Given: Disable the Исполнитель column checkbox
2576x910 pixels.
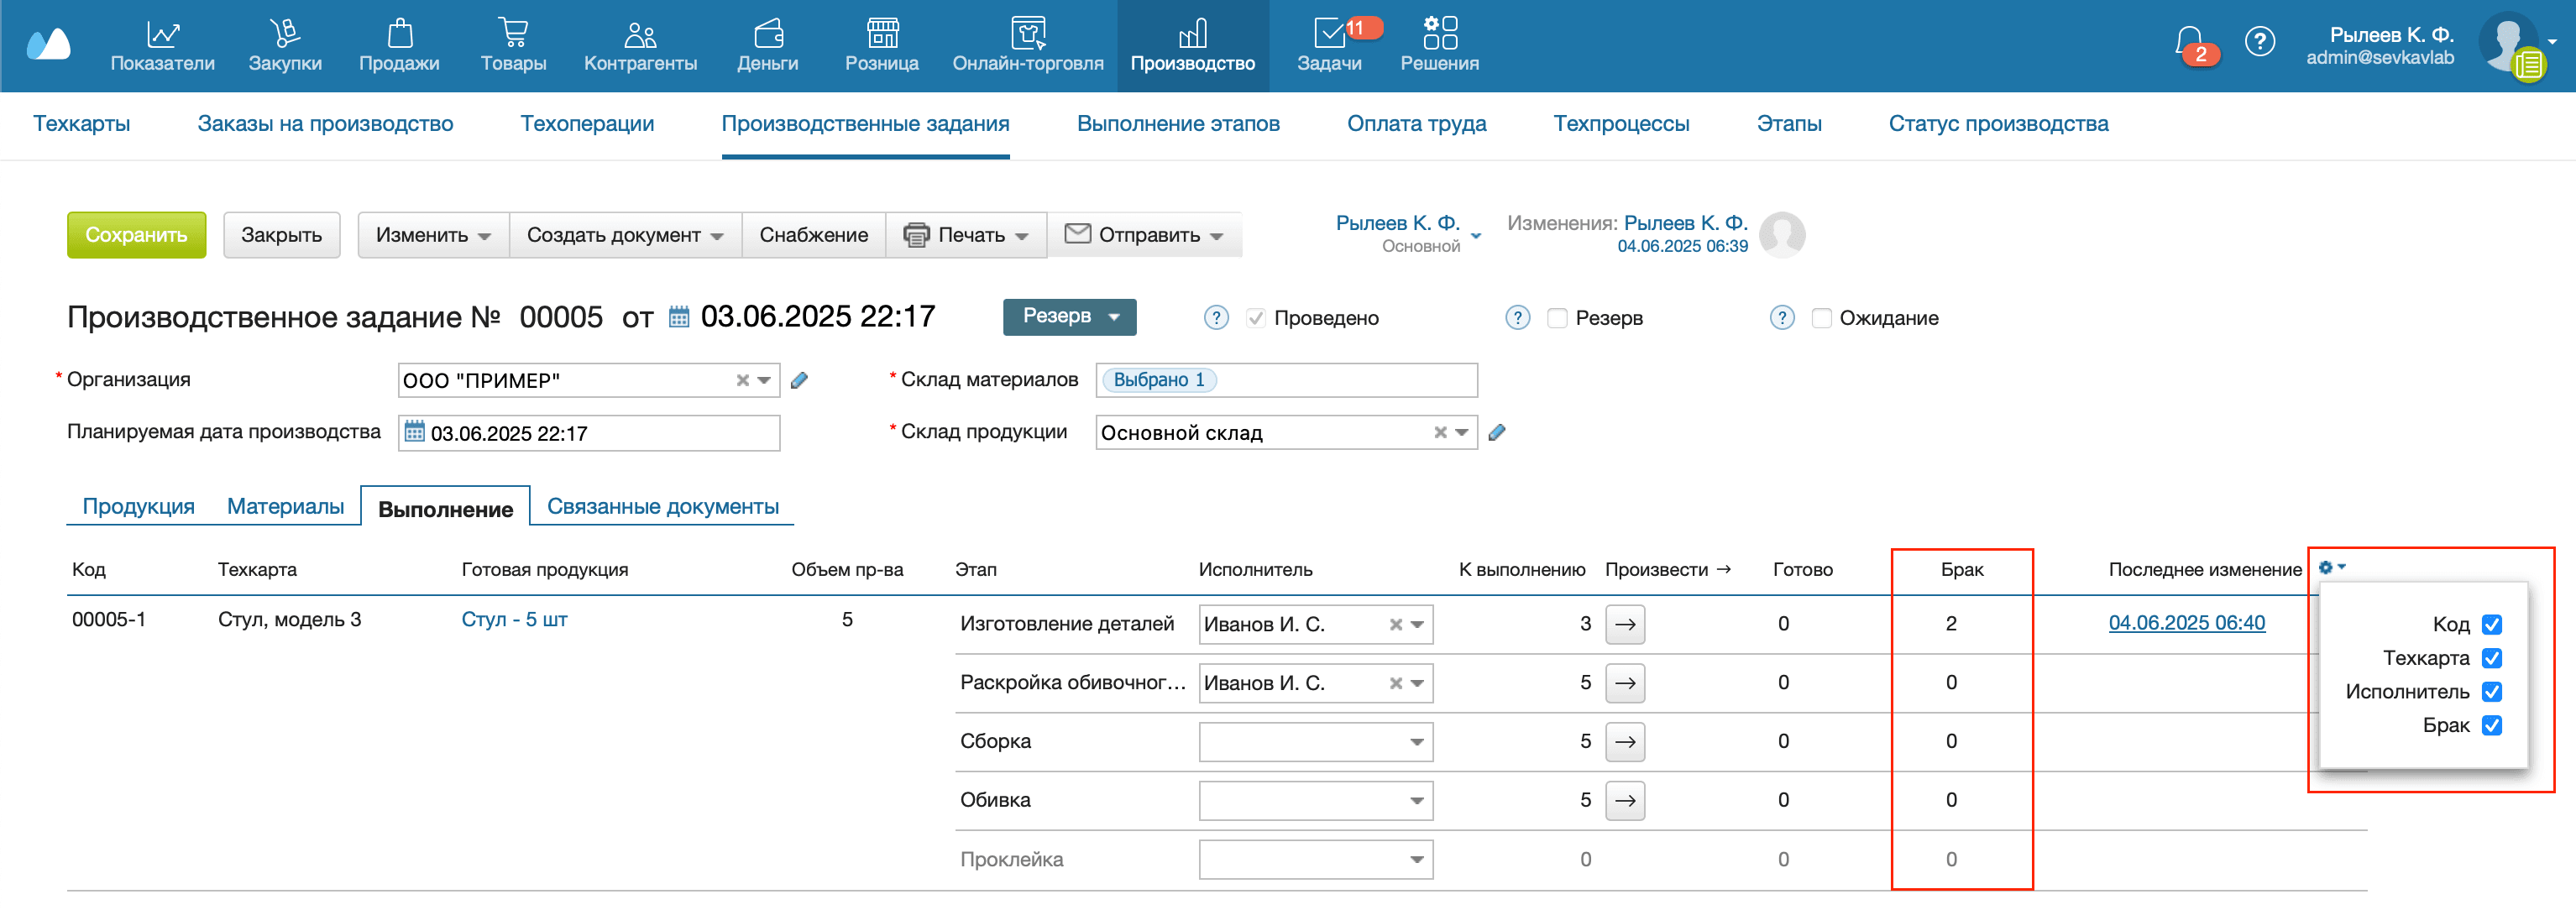Looking at the screenshot, I should [2492, 691].
